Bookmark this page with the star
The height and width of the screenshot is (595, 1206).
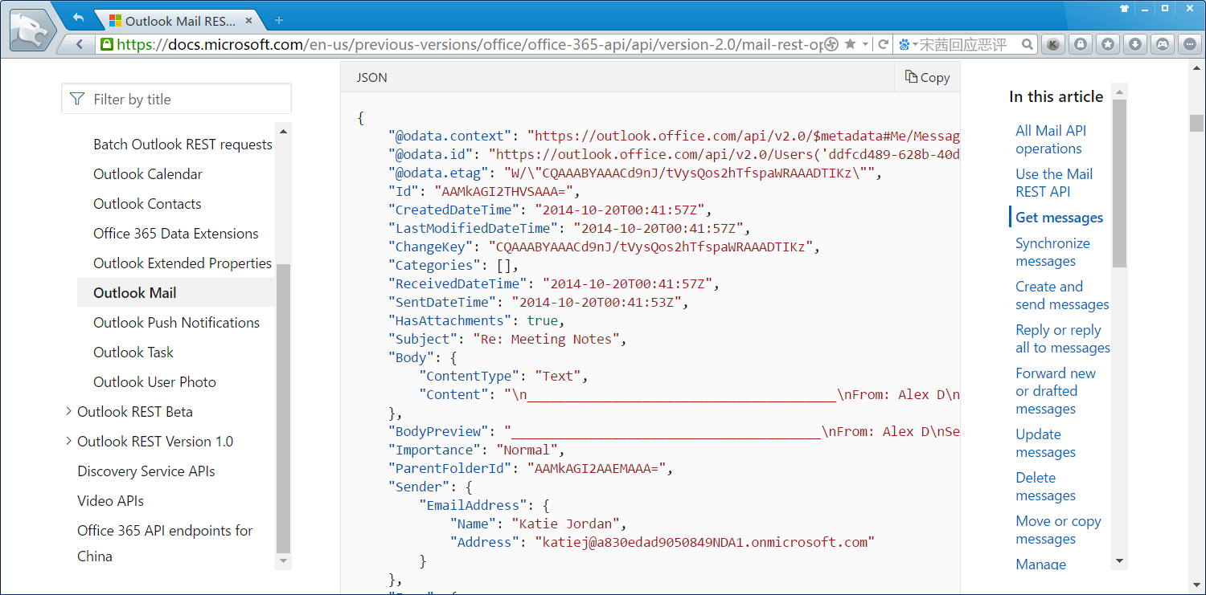point(850,44)
